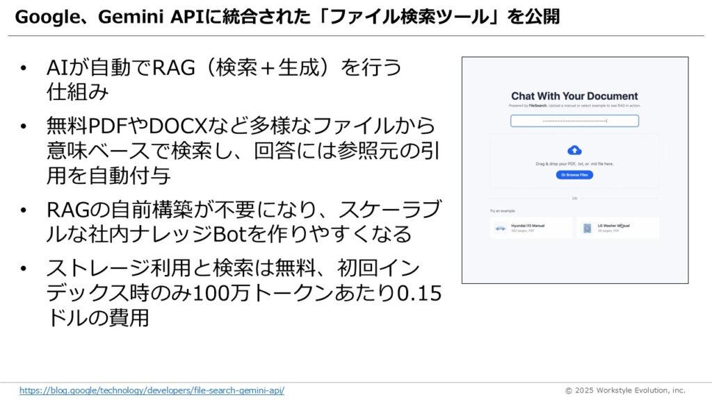Click the drag and drop file instruction text

coord(574,163)
